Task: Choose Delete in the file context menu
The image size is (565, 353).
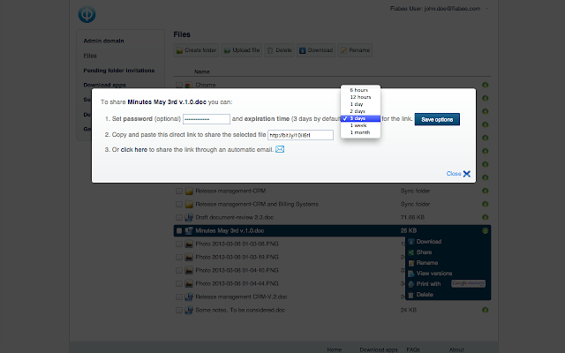Action: click(x=425, y=295)
